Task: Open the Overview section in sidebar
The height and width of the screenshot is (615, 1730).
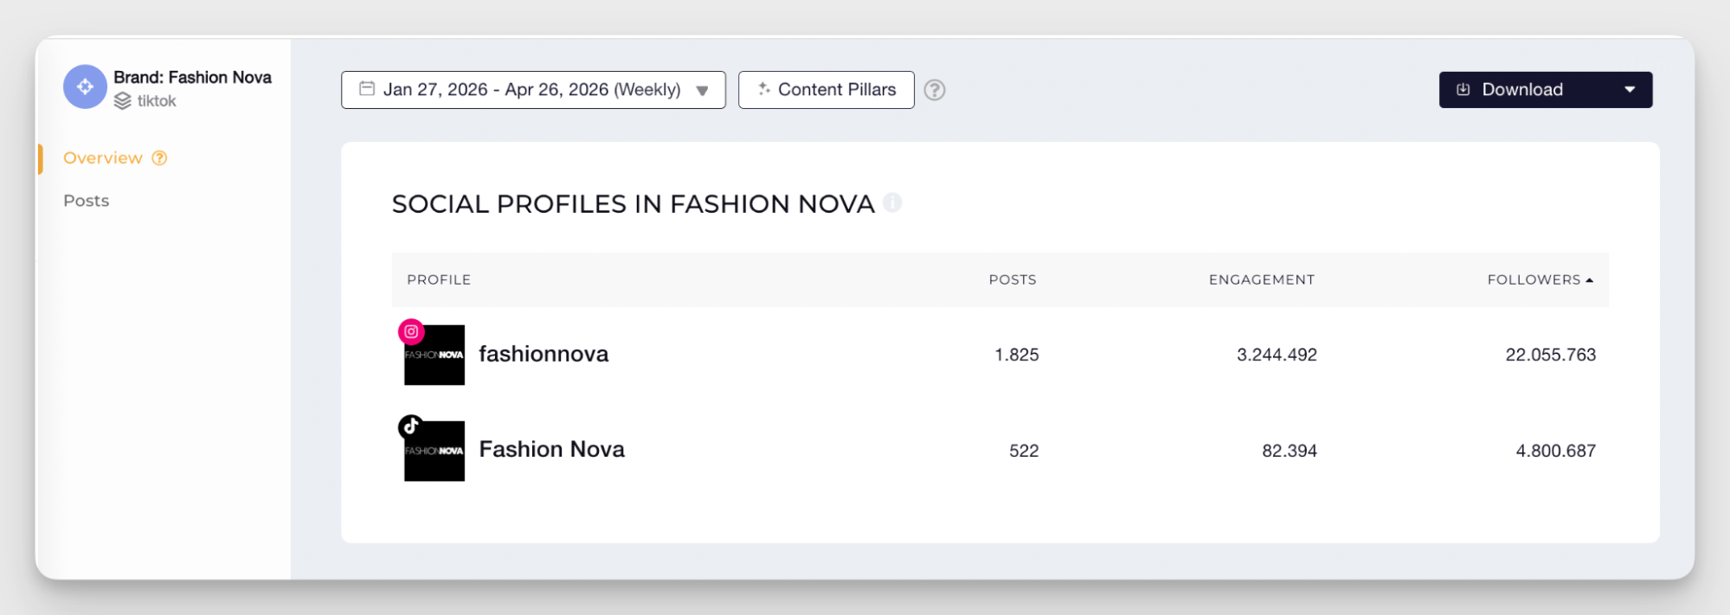Action: click(x=103, y=158)
